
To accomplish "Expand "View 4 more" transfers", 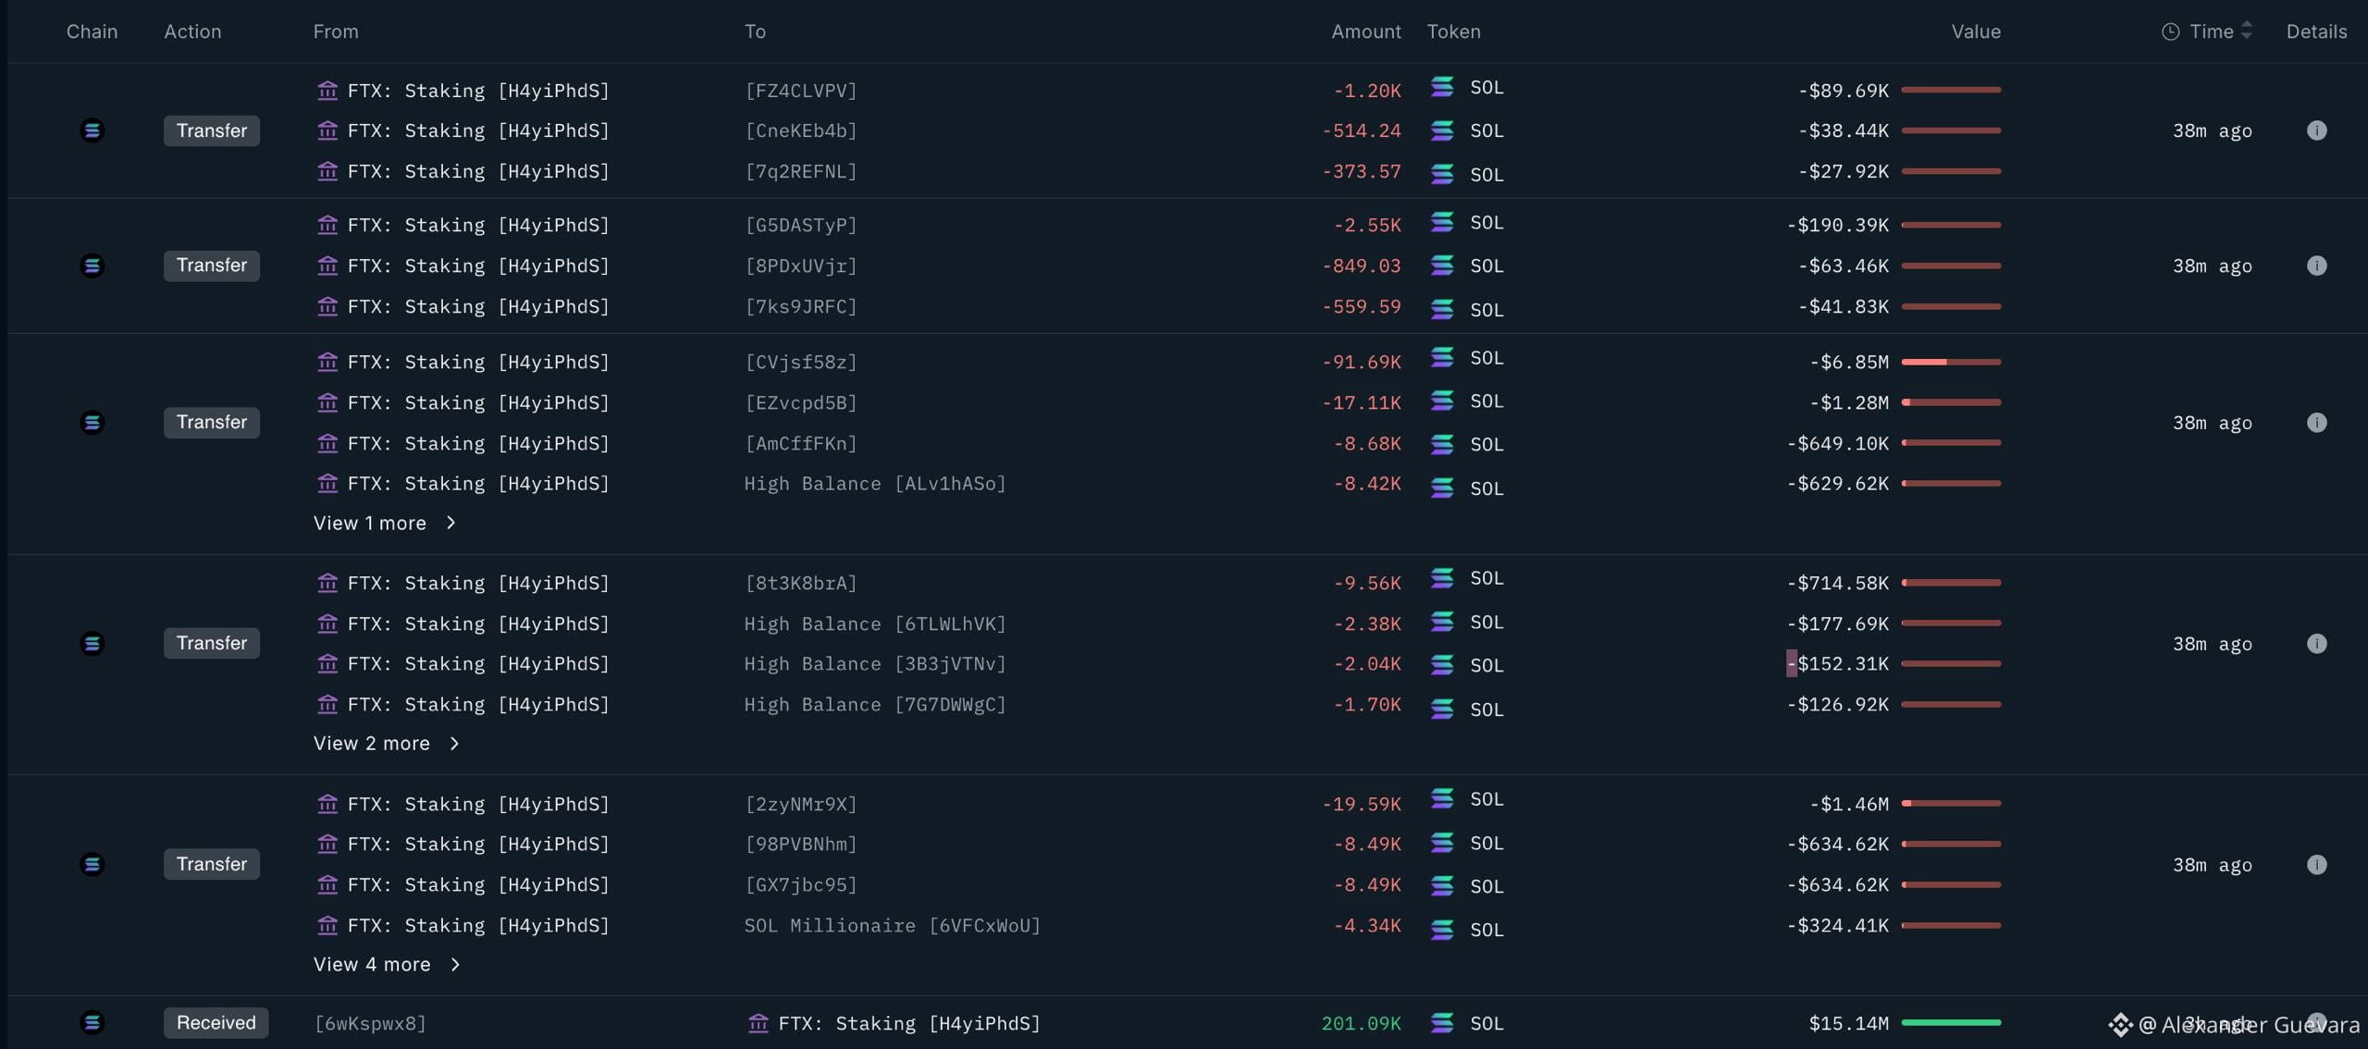I will 387,964.
